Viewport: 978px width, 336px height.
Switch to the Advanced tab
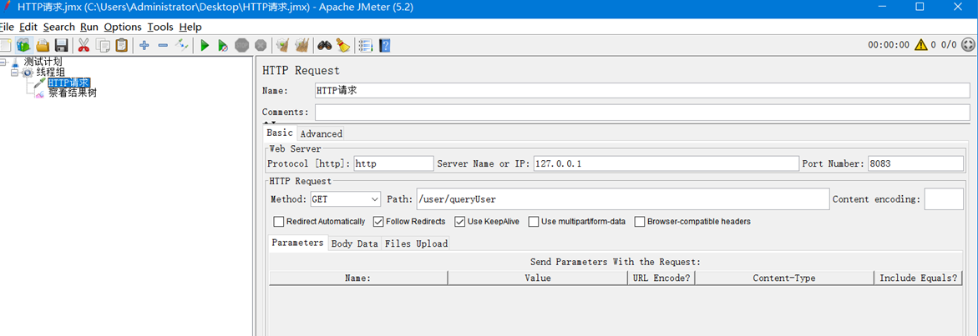pos(322,133)
